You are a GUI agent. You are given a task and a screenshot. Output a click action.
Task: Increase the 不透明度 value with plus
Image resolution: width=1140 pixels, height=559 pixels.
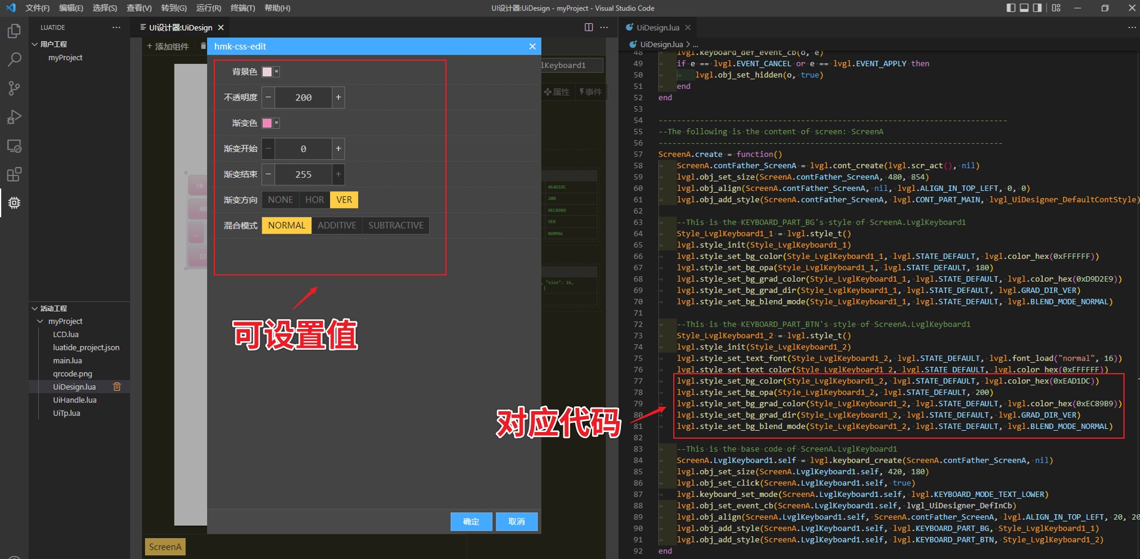(x=338, y=98)
